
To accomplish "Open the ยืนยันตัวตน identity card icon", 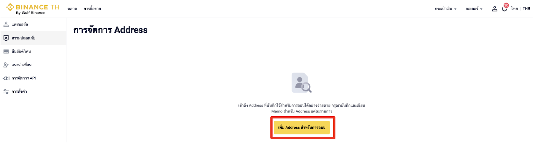I will point(6,51).
